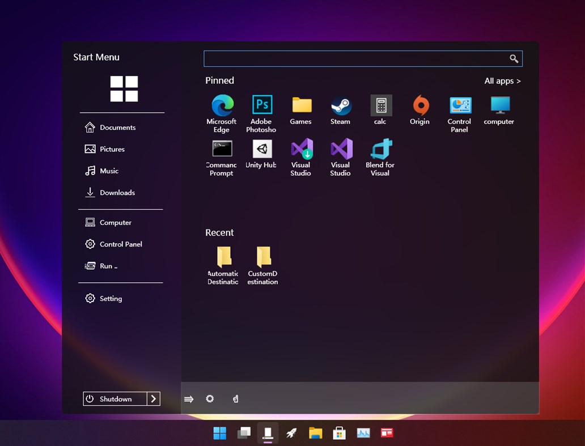The height and width of the screenshot is (446, 585).
Task: Expand the Shutdown options chevron
Action: tap(153, 398)
